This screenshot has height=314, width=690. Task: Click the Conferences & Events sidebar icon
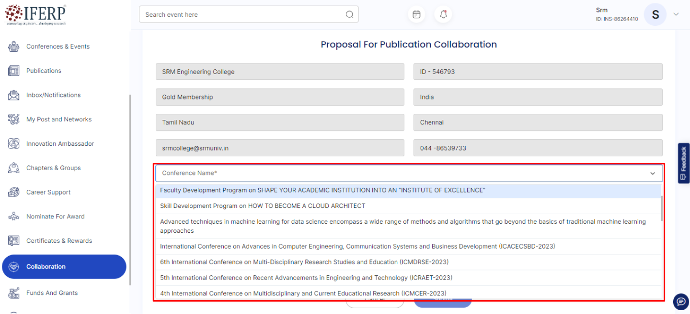13,46
